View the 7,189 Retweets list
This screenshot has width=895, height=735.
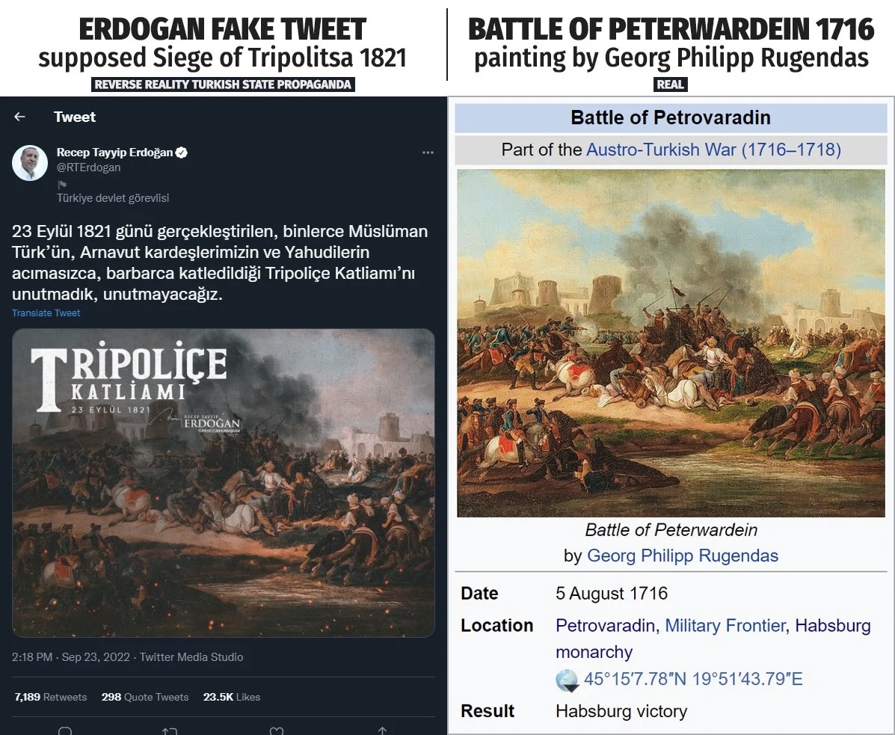pos(51,697)
